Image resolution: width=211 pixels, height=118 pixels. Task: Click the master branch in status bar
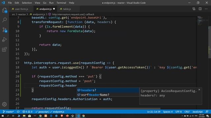8,112
